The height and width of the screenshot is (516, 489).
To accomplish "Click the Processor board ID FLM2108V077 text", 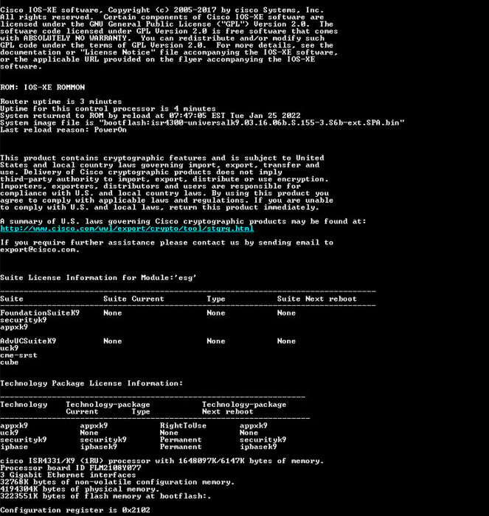I will coord(71,468).
